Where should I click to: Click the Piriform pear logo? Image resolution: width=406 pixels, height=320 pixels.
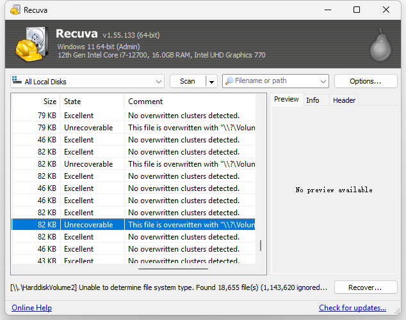(380, 45)
